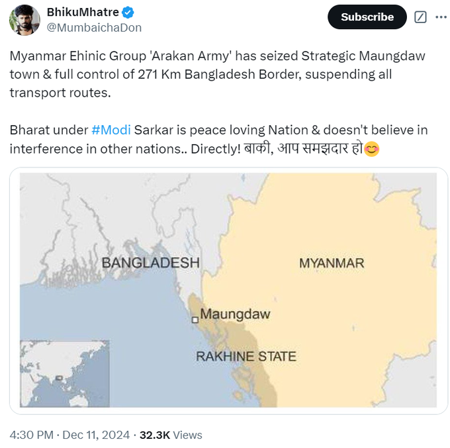This screenshot has width=450, height=448.
Task: Click the smiling emoji ending the tweet
Action: [x=372, y=149]
